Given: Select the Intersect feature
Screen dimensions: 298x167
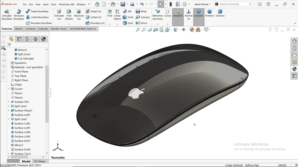Looking at the screenshot, I should [143, 17].
